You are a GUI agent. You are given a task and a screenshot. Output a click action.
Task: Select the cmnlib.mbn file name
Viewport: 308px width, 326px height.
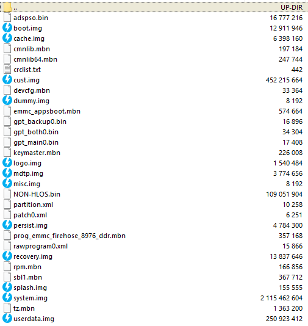pyautogui.click(x=32, y=49)
